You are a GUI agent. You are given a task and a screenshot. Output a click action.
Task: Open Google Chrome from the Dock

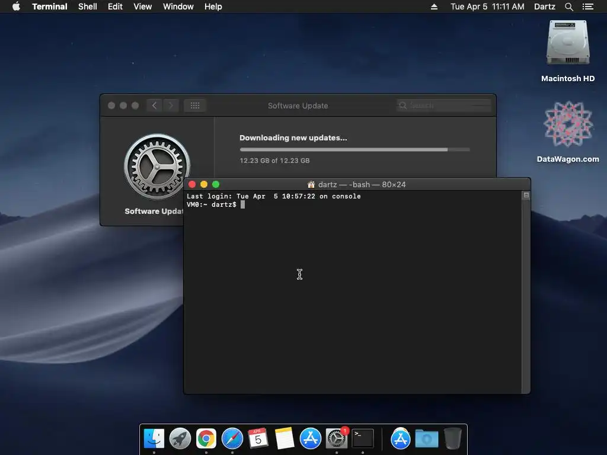206,439
